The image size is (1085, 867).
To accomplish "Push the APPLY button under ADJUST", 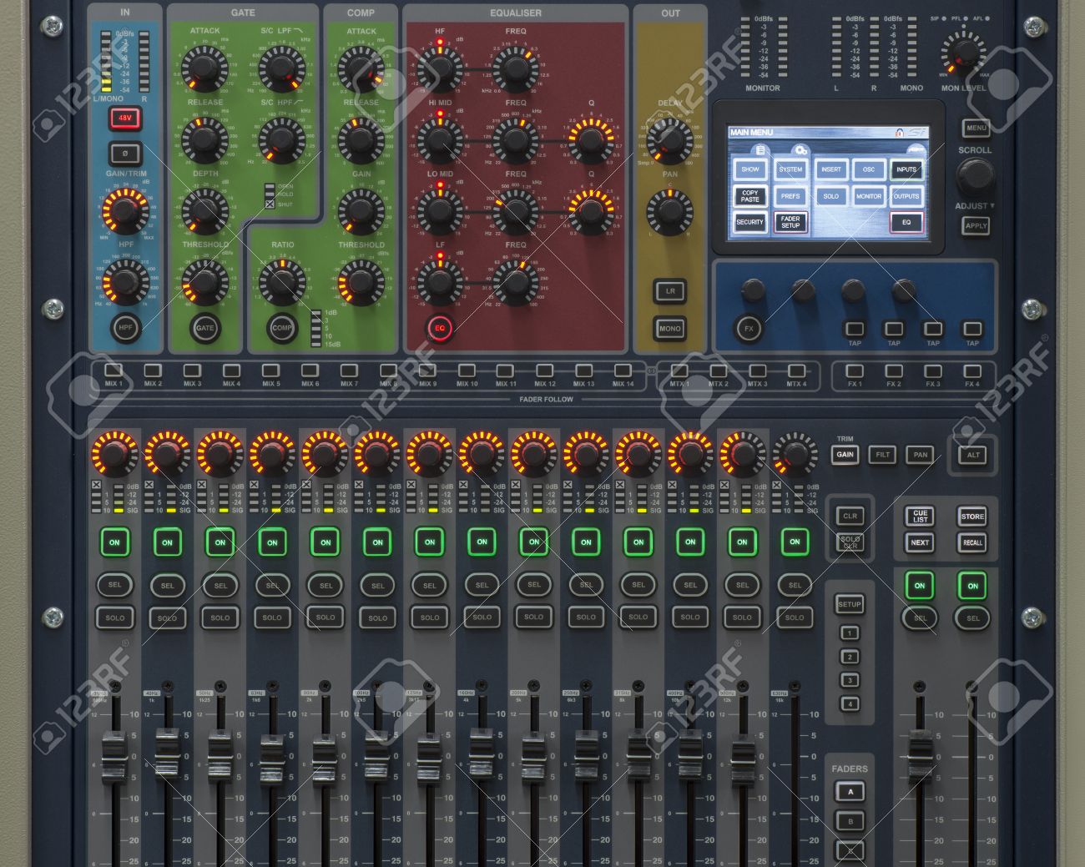I will [x=976, y=225].
